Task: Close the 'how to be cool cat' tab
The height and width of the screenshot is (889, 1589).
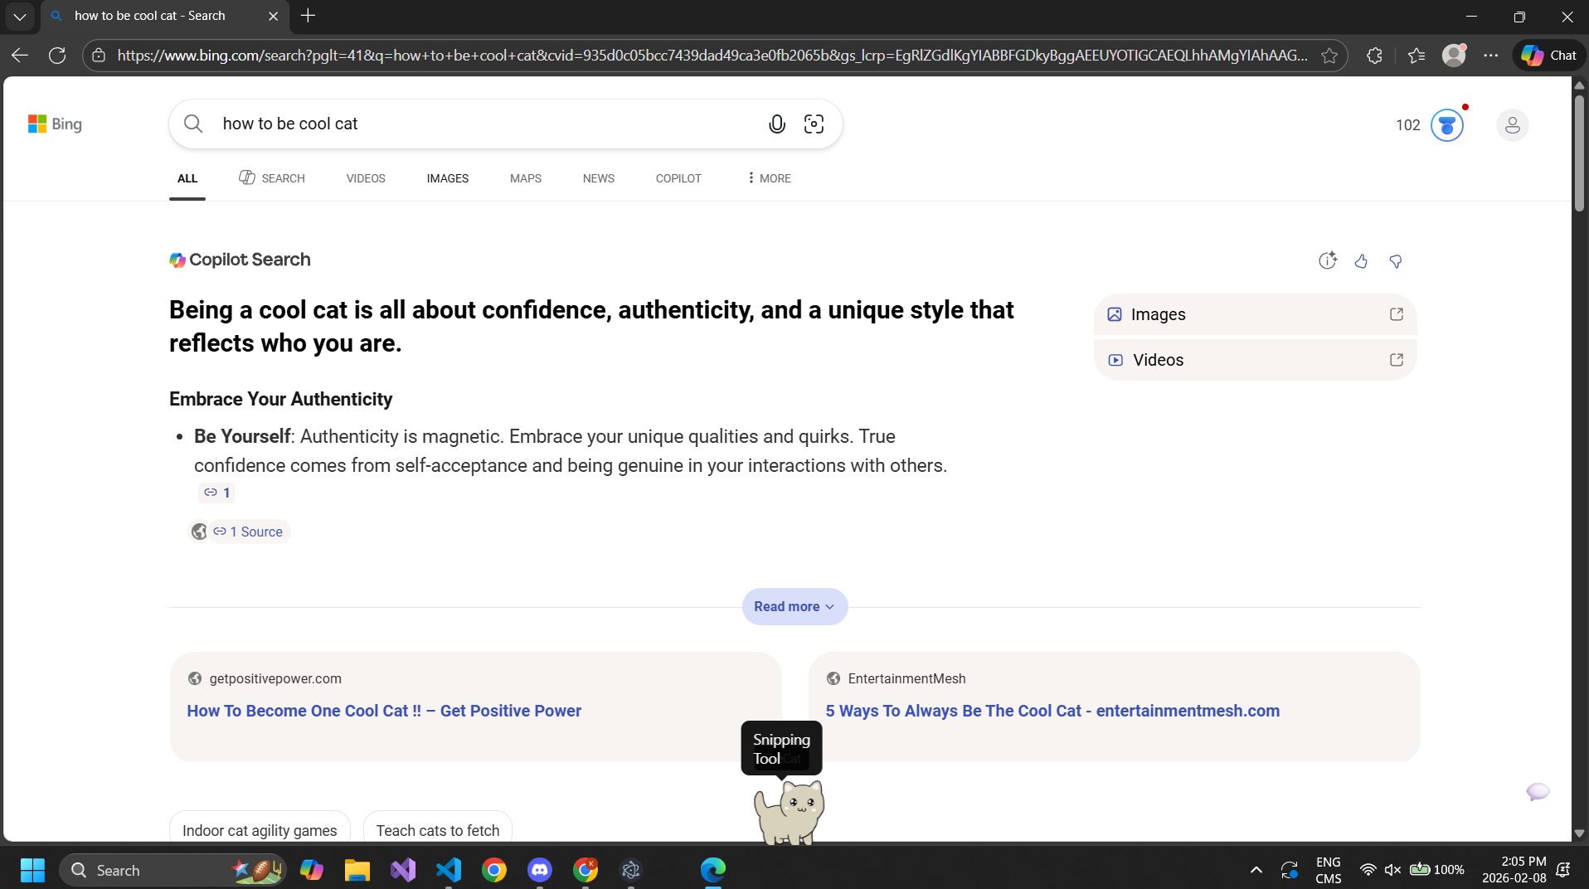Action: pyautogui.click(x=273, y=16)
